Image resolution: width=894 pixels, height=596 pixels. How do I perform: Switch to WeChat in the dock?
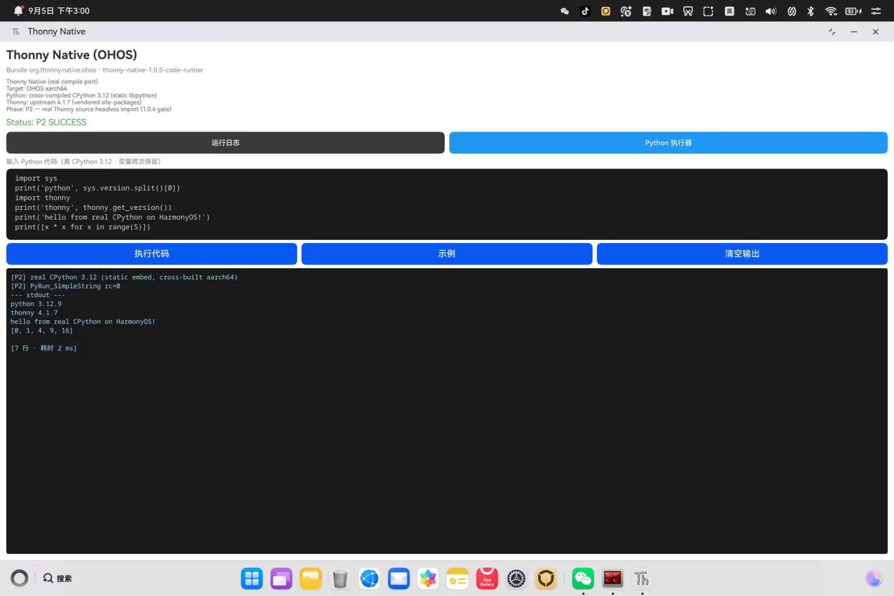583,578
